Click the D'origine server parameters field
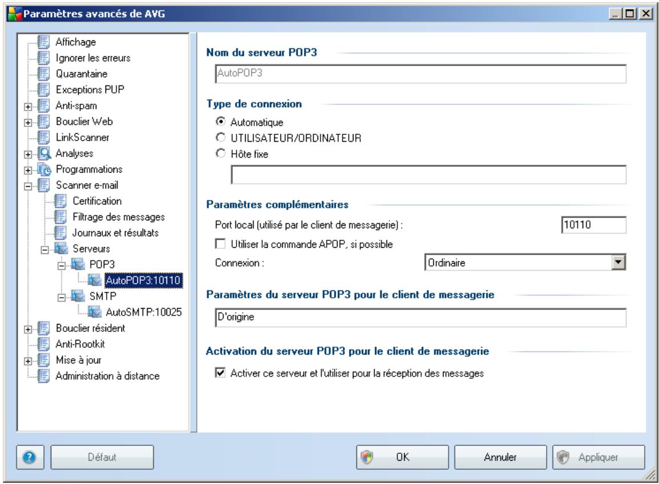Image resolution: width=659 pixels, height=484 pixels. (421, 317)
